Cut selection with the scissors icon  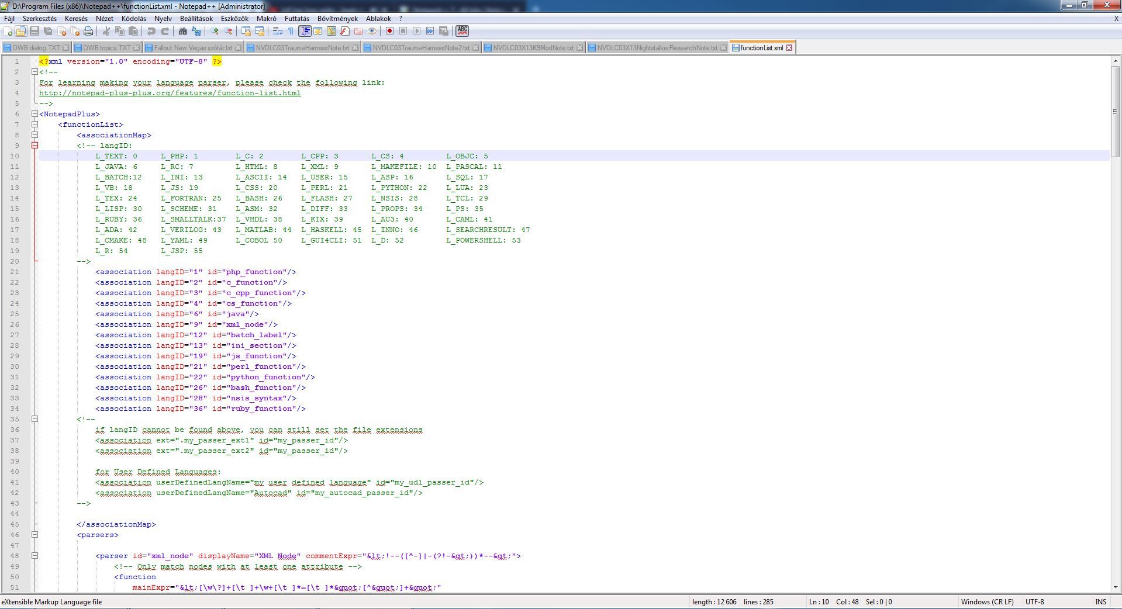pos(106,31)
